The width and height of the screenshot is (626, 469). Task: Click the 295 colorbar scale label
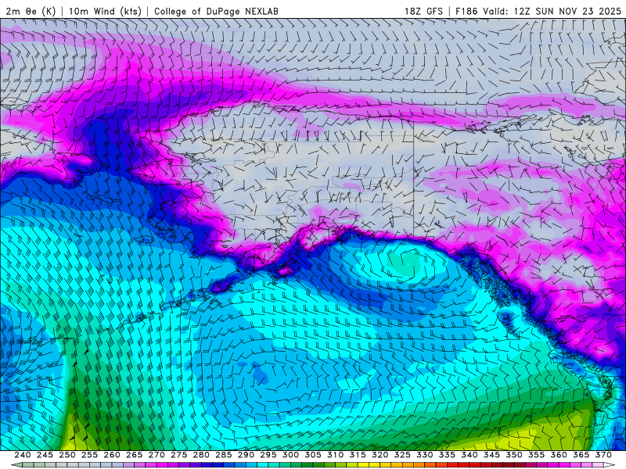click(268, 455)
